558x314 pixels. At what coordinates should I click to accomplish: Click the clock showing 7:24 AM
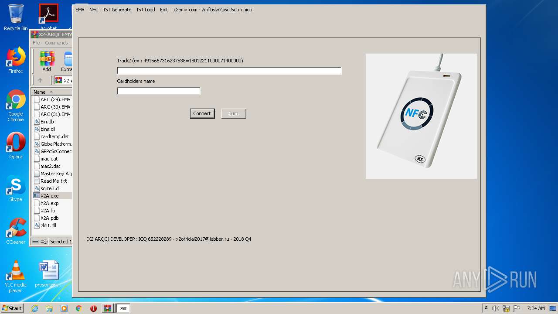point(536,308)
